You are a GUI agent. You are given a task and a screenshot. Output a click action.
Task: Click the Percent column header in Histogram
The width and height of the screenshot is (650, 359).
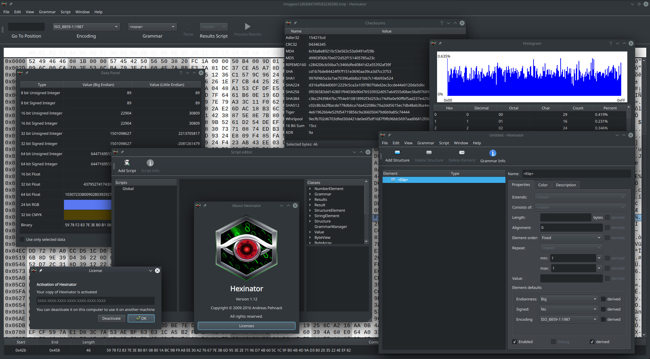click(x=610, y=108)
